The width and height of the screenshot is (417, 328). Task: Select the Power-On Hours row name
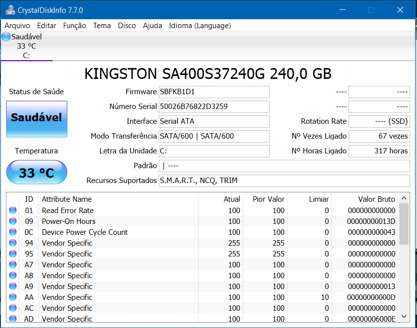(x=69, y=221)
